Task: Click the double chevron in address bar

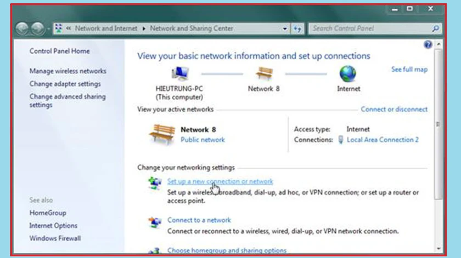Action: 69,28
